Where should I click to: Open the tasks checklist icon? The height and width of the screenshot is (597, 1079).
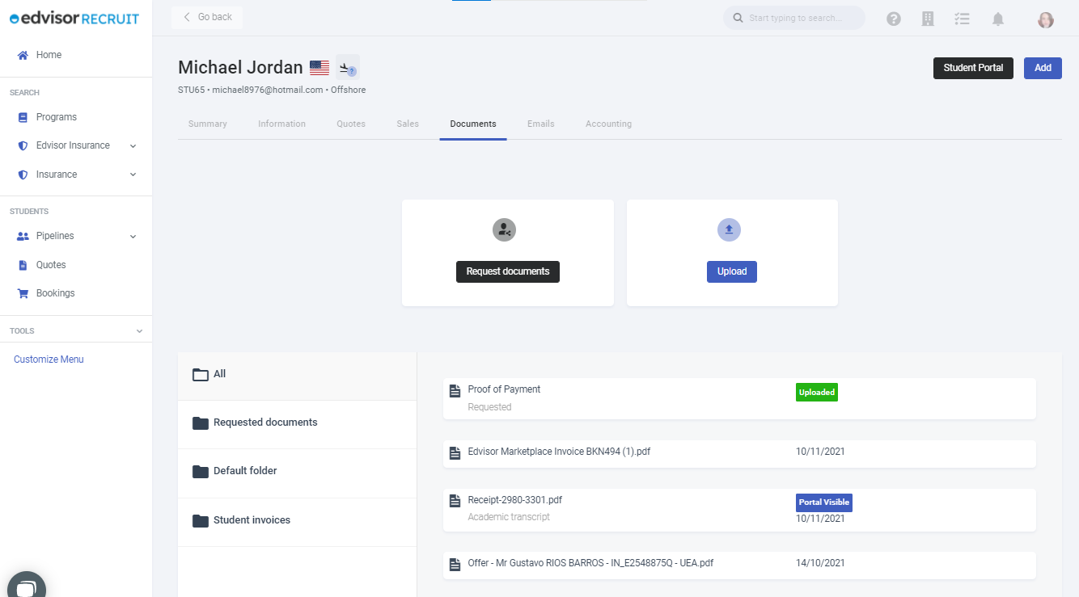[x=962, y=19]
